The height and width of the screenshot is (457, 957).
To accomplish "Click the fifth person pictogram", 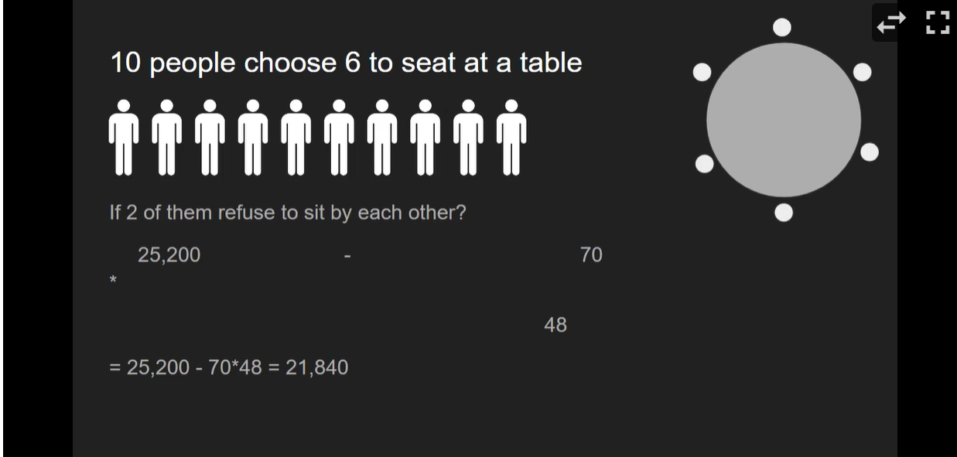I will (x=294, y=135).
